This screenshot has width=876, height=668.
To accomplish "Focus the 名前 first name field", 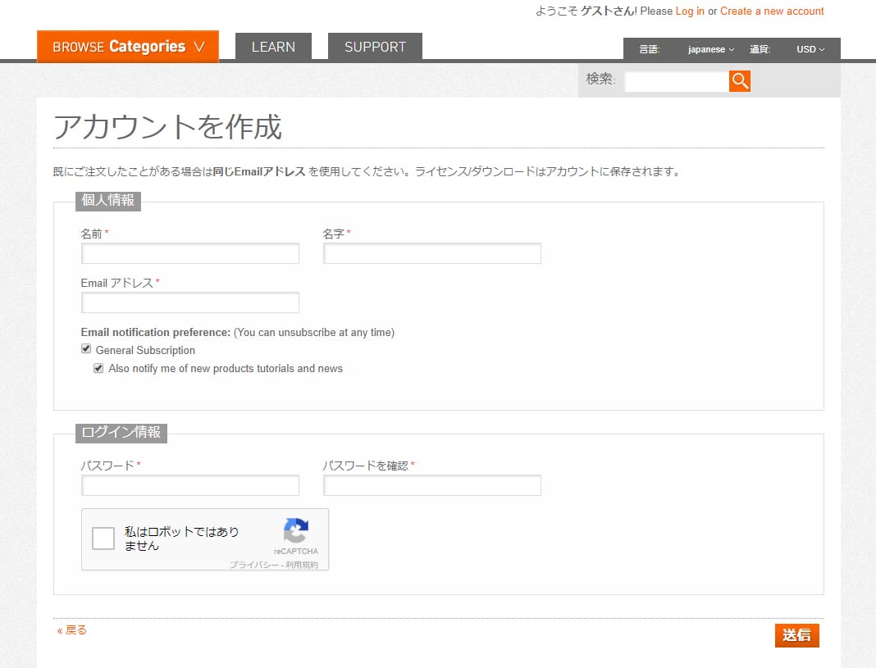I will pos(190,253).
